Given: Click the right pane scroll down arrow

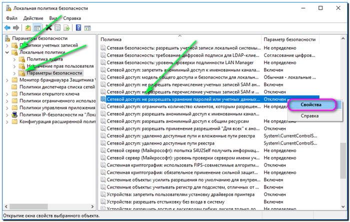Looking at the screenshot, I should point(343,206).
